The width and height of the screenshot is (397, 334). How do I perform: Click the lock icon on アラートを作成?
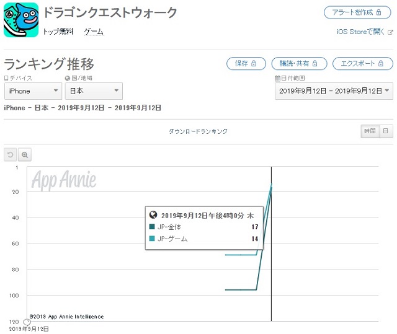pyautogui.click(x=379, y=12)
